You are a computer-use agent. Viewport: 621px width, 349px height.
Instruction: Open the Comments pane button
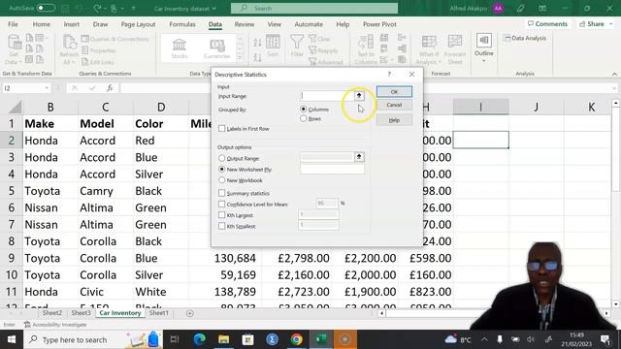pyautogui.click(x=547, y=24)
